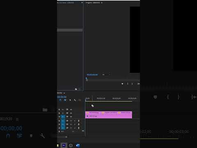Click Mix track output arrow icon
Viewport: 197px width, 148px height.
83,131
